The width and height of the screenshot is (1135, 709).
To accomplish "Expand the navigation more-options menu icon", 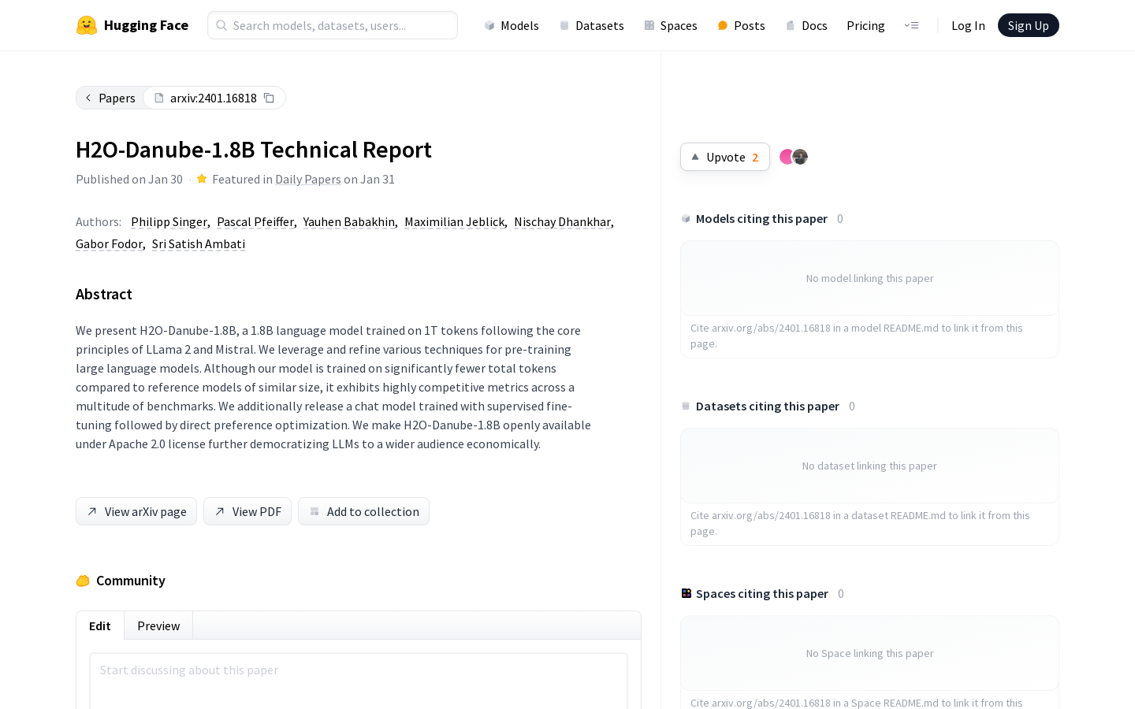I will pos(911,25).
